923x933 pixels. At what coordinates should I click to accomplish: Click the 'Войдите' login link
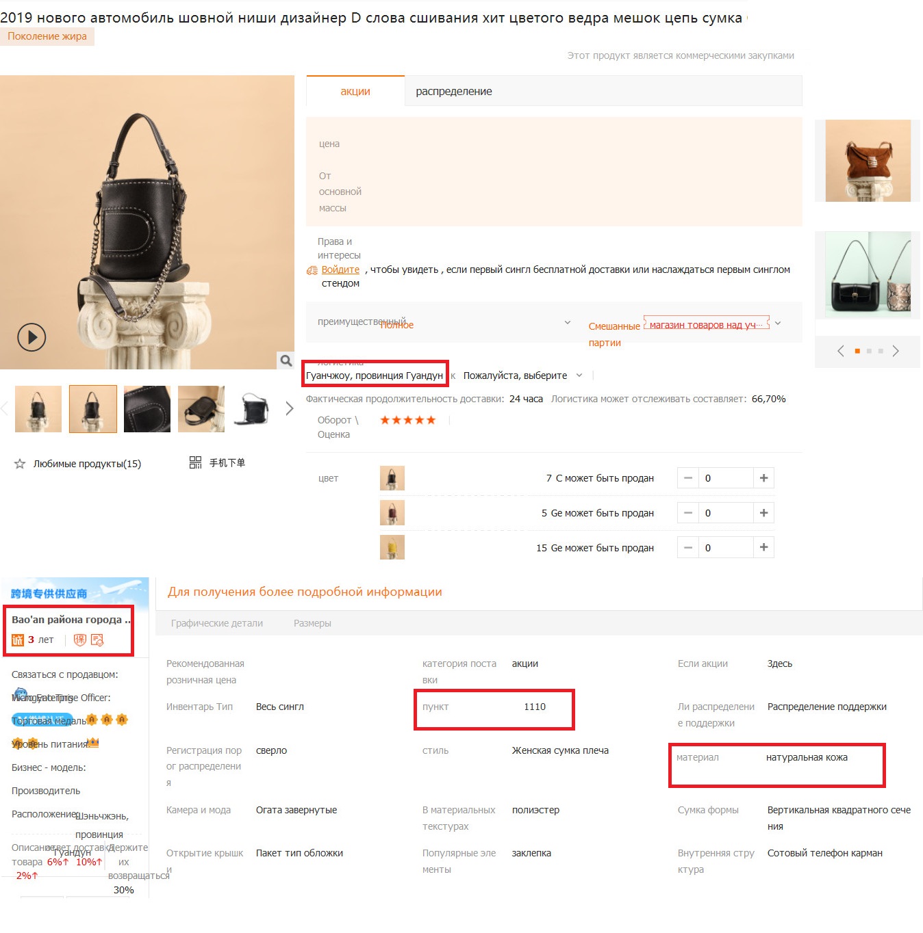point(340,270)
